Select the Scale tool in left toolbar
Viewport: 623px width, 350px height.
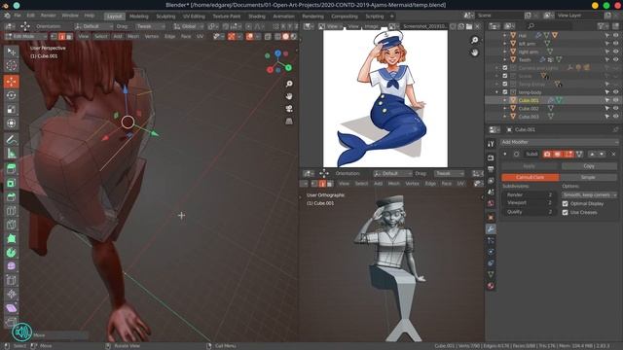11,109
